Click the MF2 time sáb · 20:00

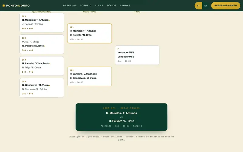77,82
